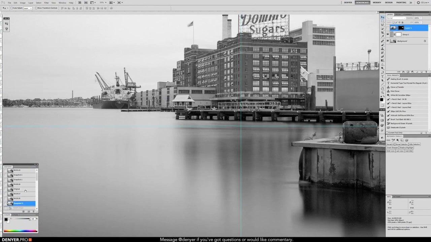This screenshot has height=242, width=431.
Task: Click the Smart Sharpen button
Action: (x=392, y=148)
